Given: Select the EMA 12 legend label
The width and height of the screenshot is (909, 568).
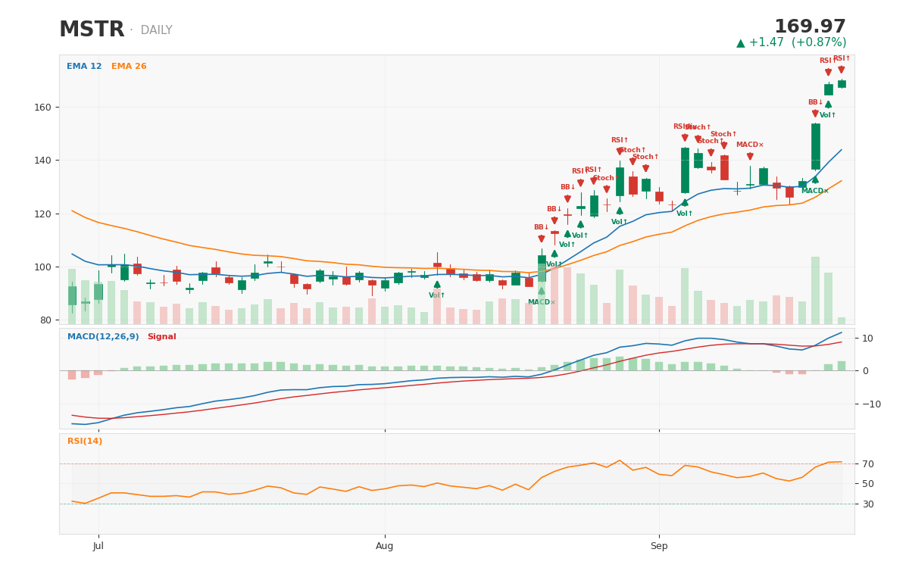Looking at the screenshot, I should pos(84,67).
